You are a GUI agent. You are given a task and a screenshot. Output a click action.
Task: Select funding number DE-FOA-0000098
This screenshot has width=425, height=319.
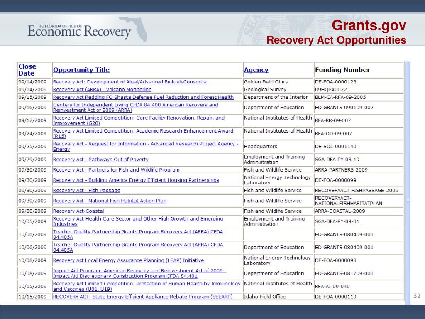(x=335, y=260)
